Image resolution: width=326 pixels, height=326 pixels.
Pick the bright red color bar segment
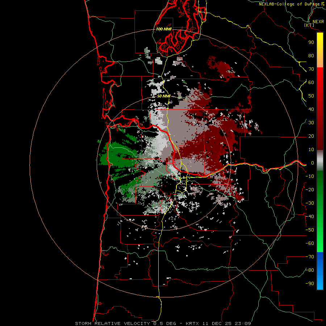pyautogui.click(x=320, y=77)
